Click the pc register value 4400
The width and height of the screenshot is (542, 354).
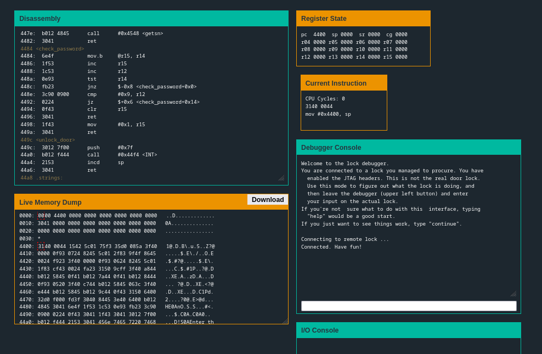click(x=319, y=35)
